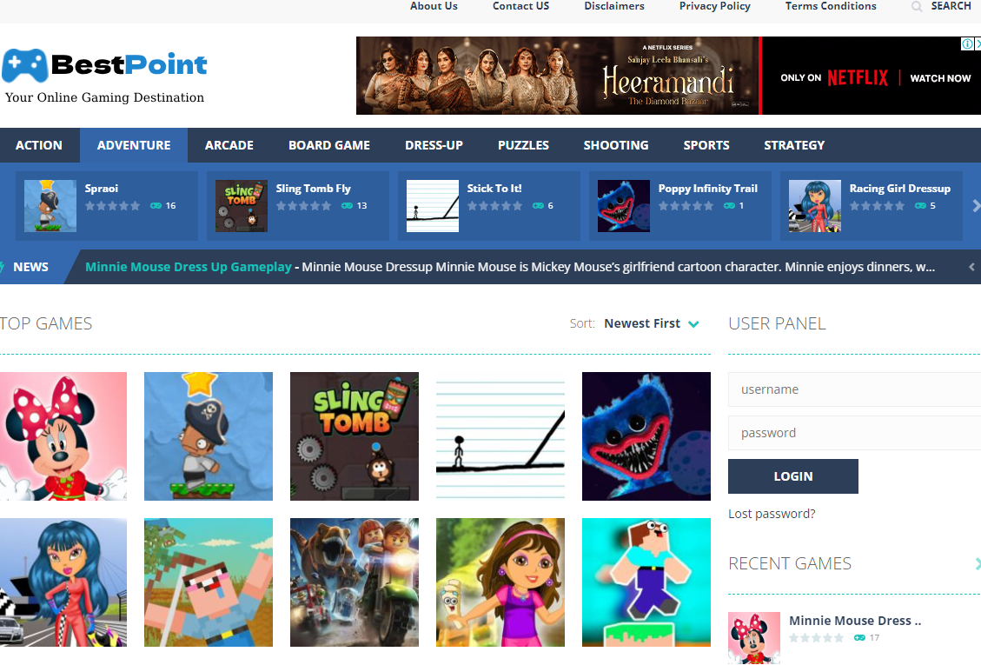Click the search magnifier icon
The height and width of the screenshot is (665, 981).
point(916,6)
